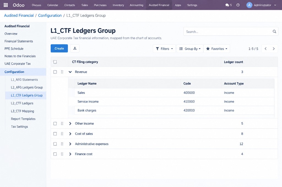This screenshot has height=187, width=282.
Task: Check the Finance cost row checkbox
Action: pos(55,154)
